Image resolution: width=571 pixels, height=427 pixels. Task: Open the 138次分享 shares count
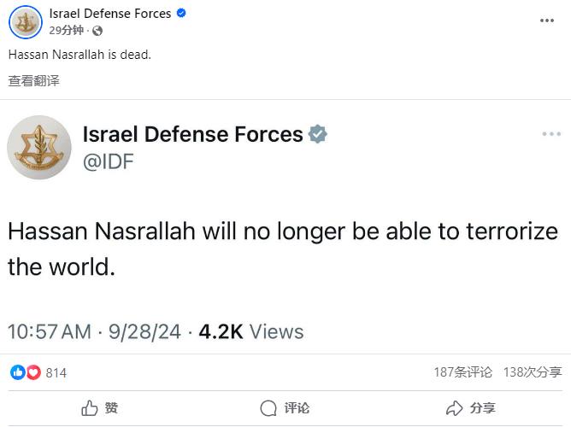(x=533, y=372)
